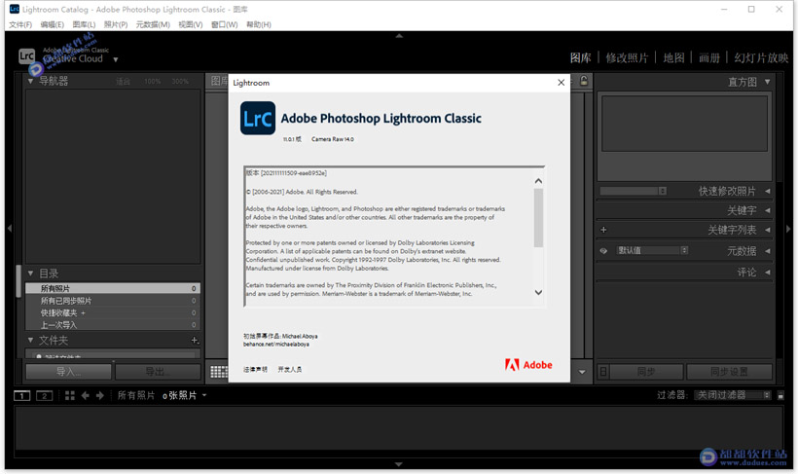Open the 默认值 metadata set dropdown
Viewport: 798px width, 474px height.
(x=652, y=250)
